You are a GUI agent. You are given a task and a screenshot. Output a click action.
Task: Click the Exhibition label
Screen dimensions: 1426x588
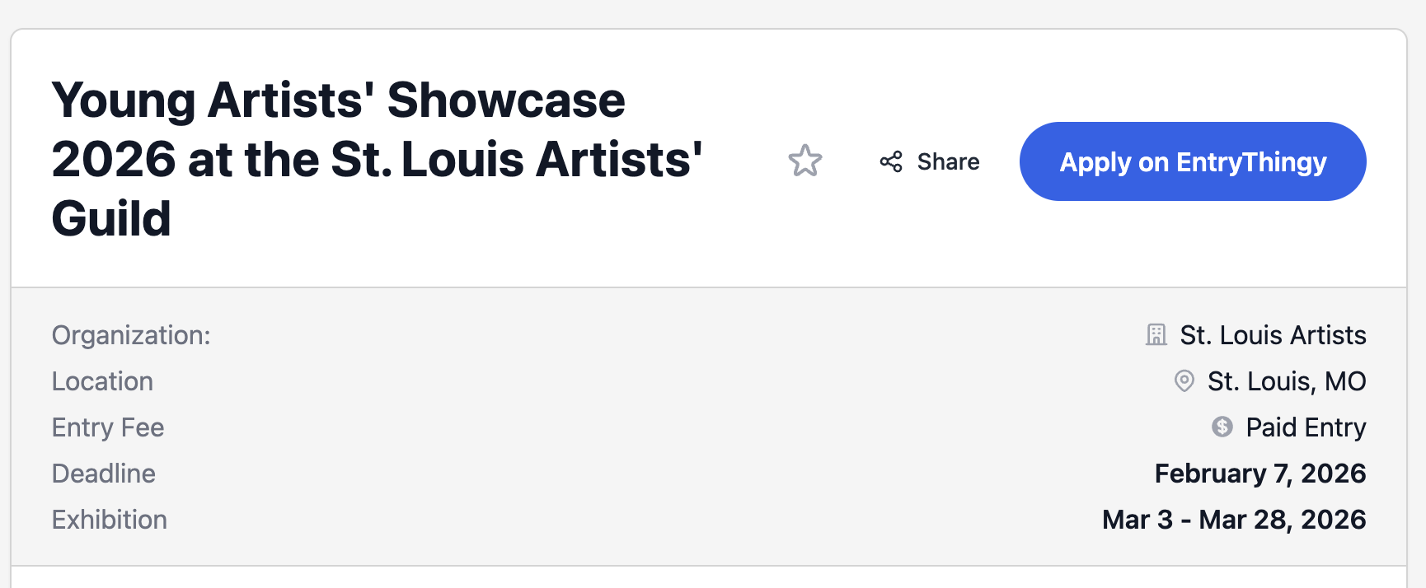click(x=110, y=520)
